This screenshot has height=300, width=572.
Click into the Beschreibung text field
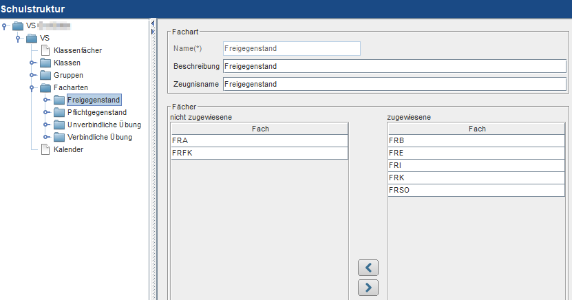click(394, 66)
